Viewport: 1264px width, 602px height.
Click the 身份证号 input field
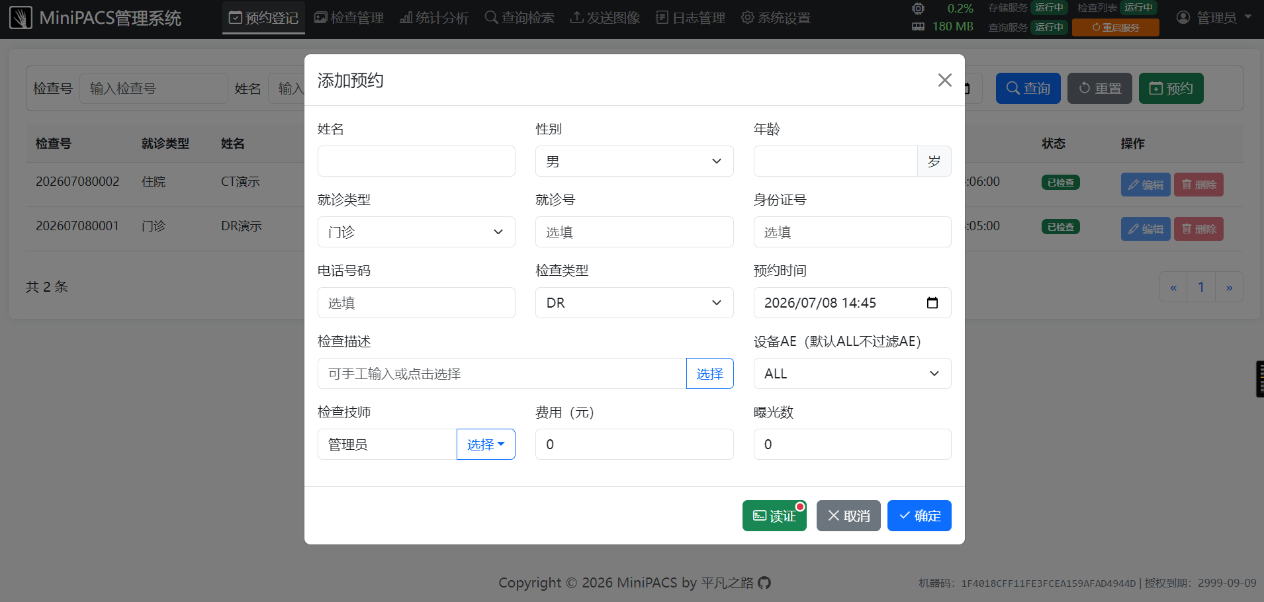[x=852, y=232]
